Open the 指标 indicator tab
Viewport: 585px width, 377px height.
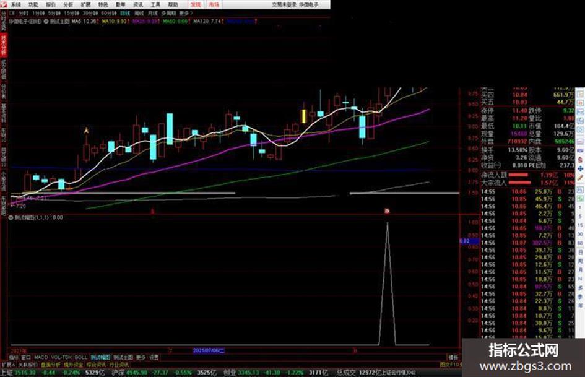[14, 358]
